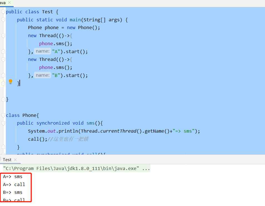Click the yellow lightbulb intention icon

tap(11, 82)
